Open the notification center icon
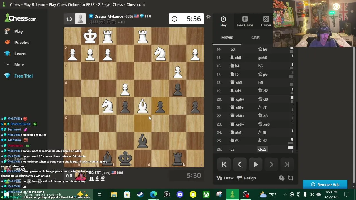The width and height of the screenshot is (356, 200). tap(347, 194)
